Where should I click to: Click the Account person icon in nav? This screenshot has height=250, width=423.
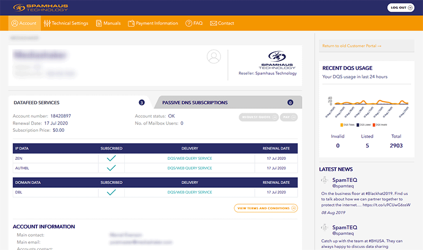[x=15, y=23]
